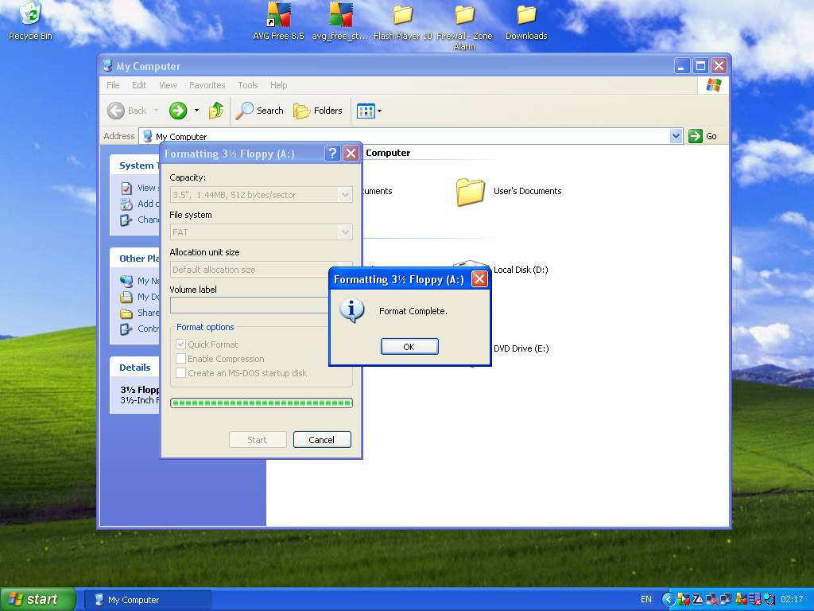Click the 02:17 taskbar clock

tap(792, 600)
